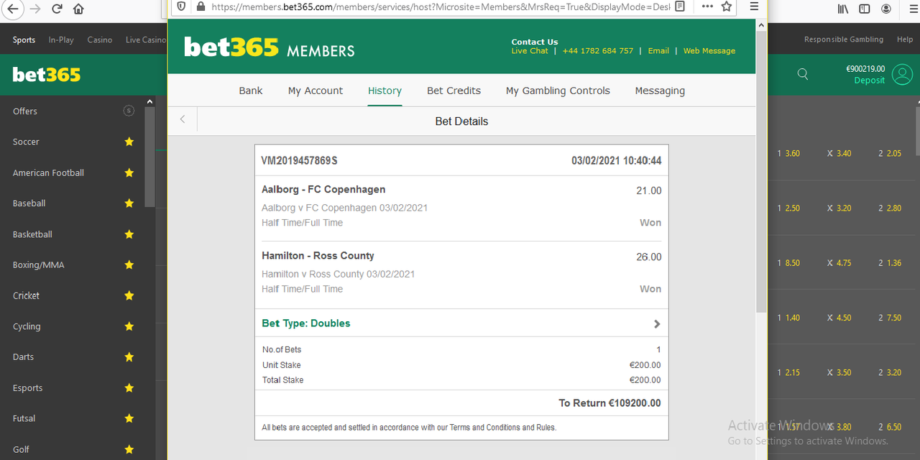Click the +44 1782 684 757 phone link
Image resolution: width=920 pixels, height=460 pixels.
point(598,51)
